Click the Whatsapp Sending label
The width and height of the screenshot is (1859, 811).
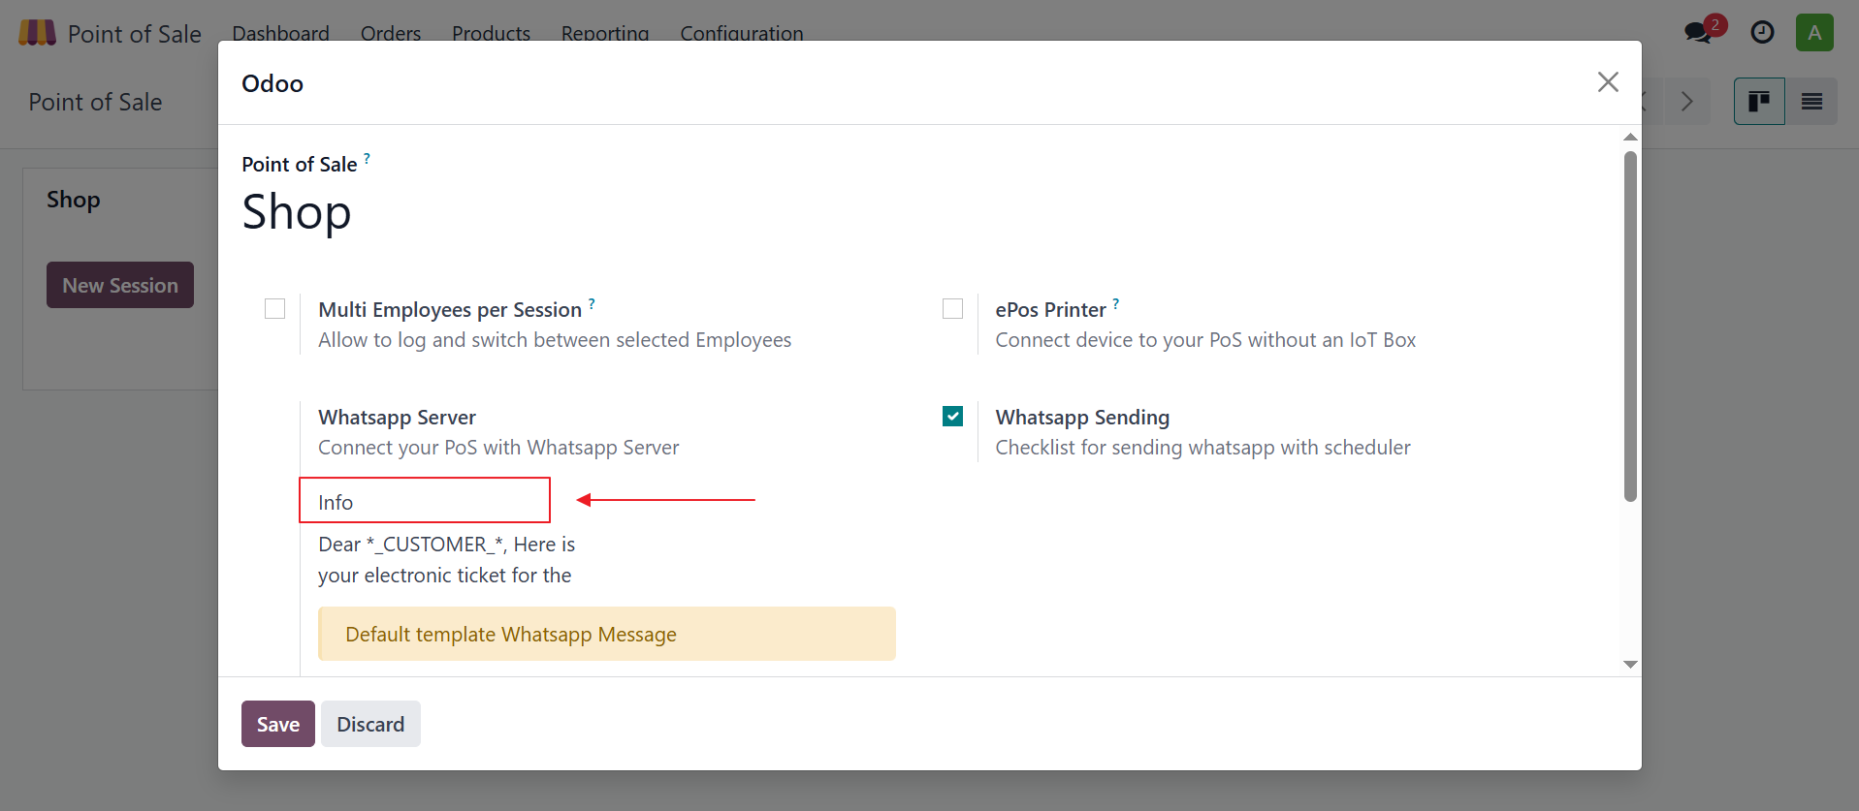click(1082, 417)
